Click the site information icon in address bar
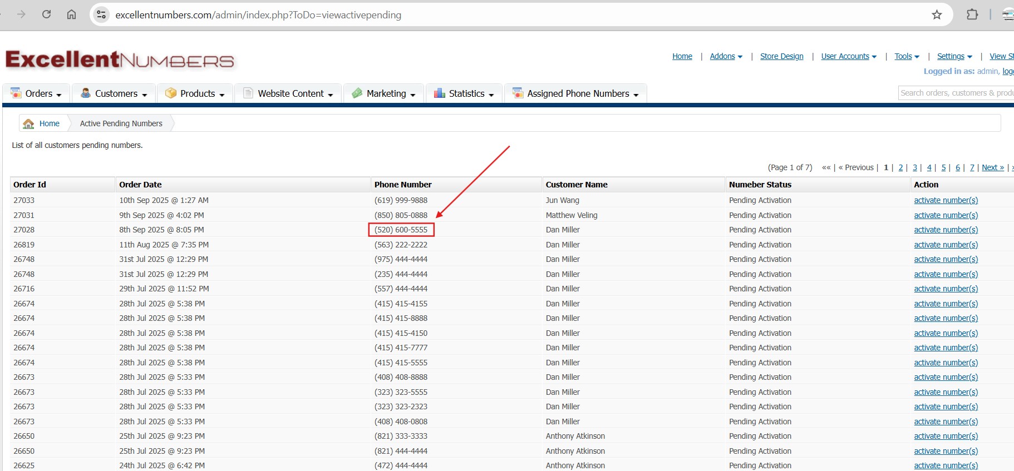Image resolution: width=1014 pixels, height=471 pixels. point(101,15)
